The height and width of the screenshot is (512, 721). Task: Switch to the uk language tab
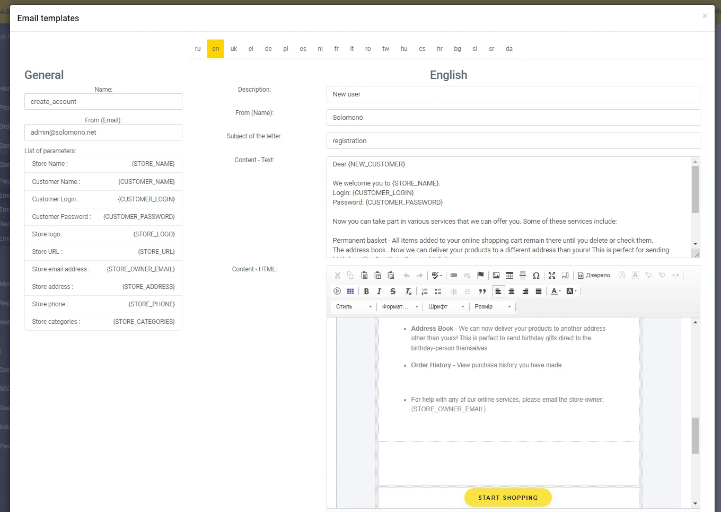233,49
